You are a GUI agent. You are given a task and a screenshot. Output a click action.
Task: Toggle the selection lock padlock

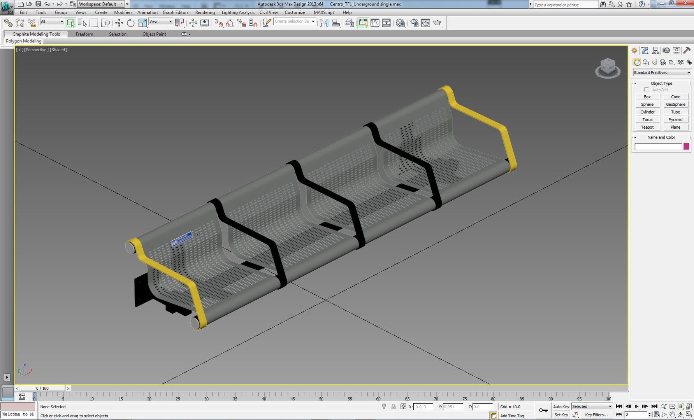point(394,407)
